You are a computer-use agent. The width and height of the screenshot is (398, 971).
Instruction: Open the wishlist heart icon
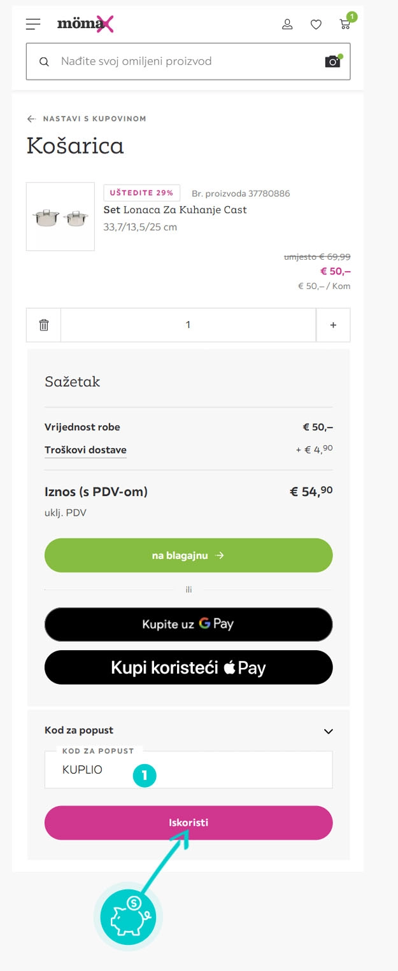point(316,24)
